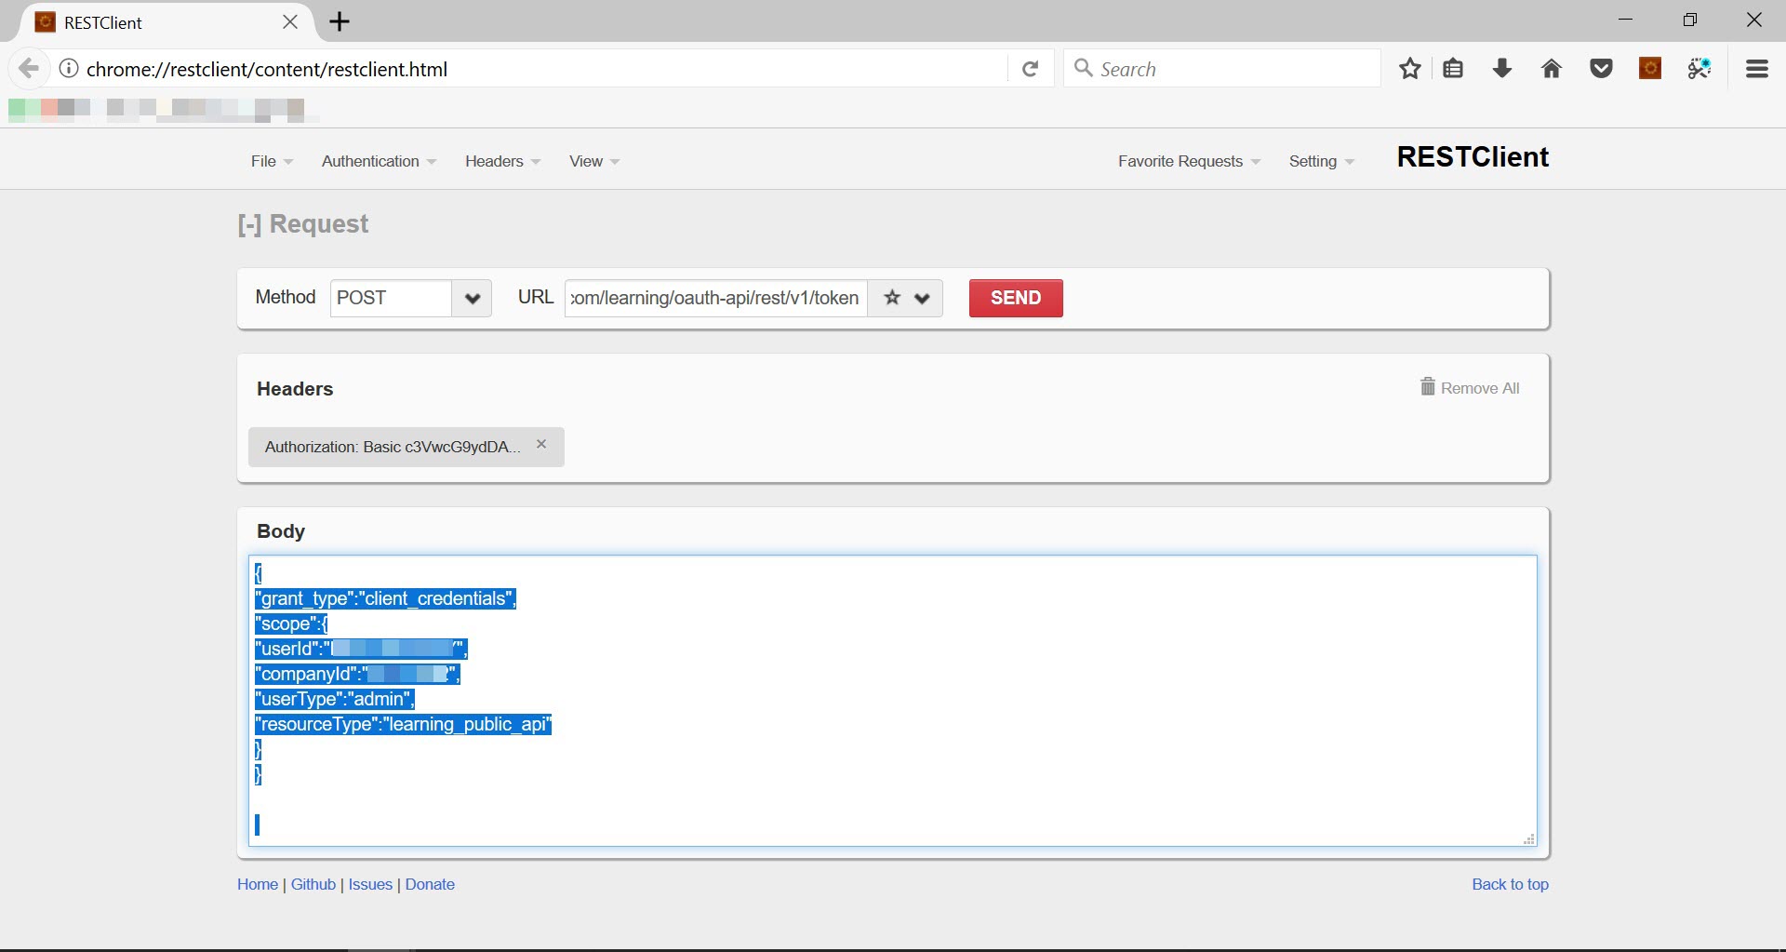Reload the page with the refresh icon
Viewport: 1786px width, 952px height.
pyautogui.click(x=1030, y=69)
